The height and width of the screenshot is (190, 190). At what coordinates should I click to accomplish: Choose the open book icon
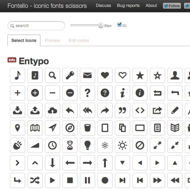tap(175, 128)
